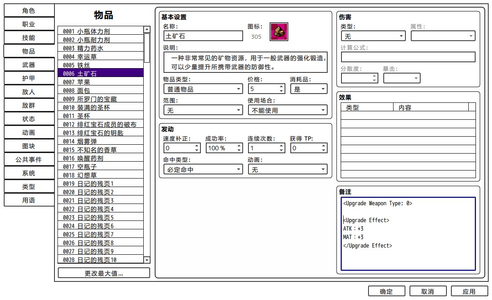Click the 土矿石 item icon image

279,32
